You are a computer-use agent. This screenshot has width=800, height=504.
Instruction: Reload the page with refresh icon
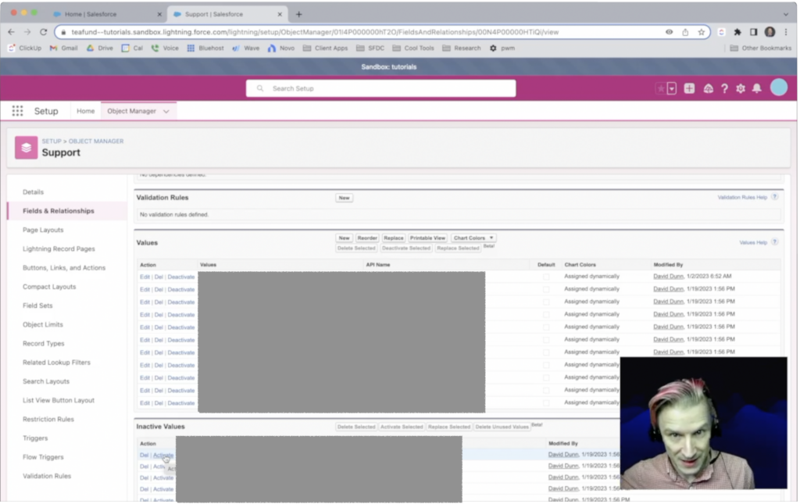(x=44, y=31)
